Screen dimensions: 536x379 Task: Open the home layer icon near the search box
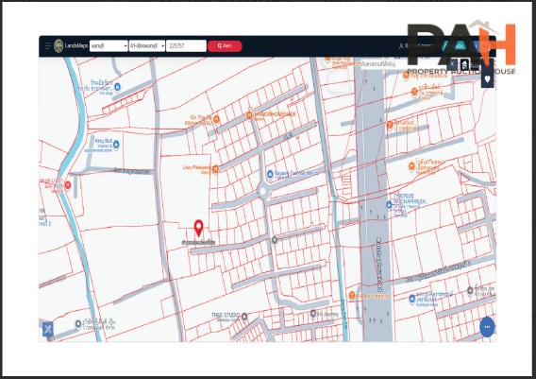tap(464, 64)
